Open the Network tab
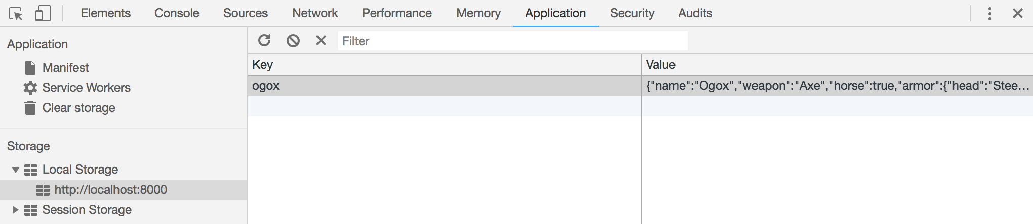1033x224 pixels. pos(315,13)
